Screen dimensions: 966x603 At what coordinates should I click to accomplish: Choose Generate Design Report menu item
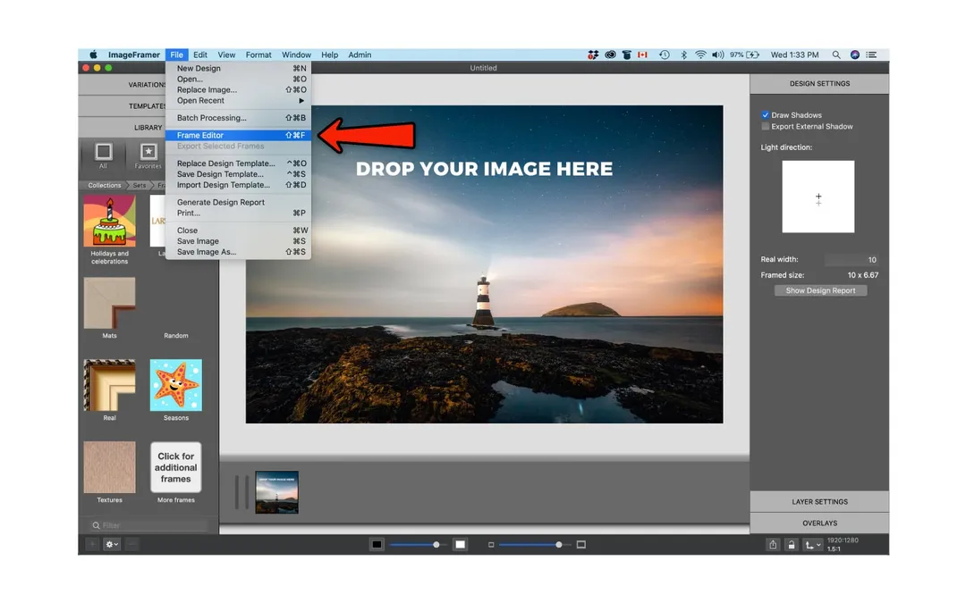tap(238, 202)
